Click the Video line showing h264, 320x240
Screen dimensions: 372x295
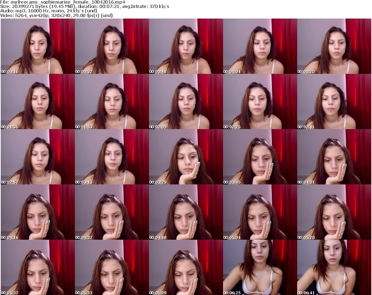click(56, 15)
